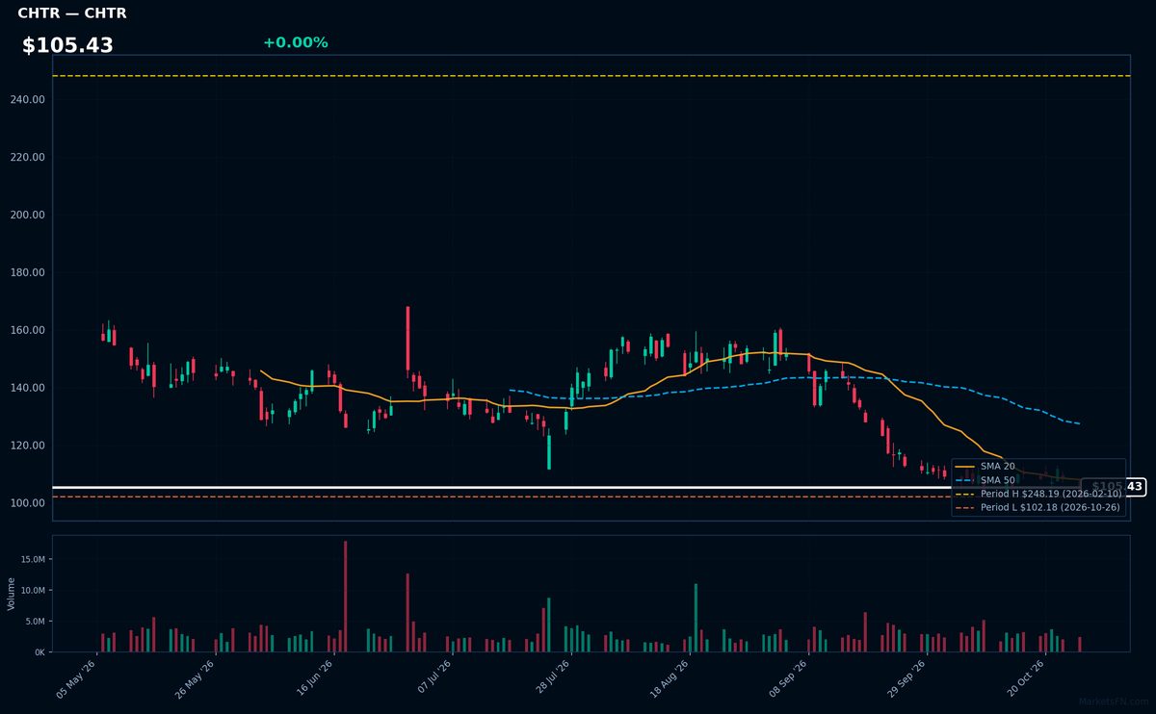Click the long red candlestick reaching 168
This screenshot has height=714, width=1156.
click(407, 339)
